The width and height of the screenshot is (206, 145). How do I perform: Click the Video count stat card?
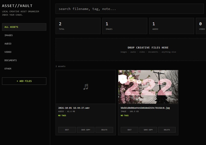[x=201, y=26]
